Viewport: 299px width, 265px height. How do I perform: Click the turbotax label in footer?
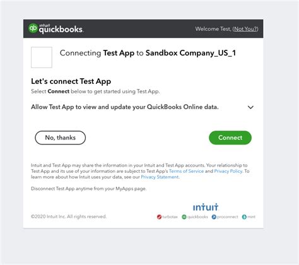point(170,217)
